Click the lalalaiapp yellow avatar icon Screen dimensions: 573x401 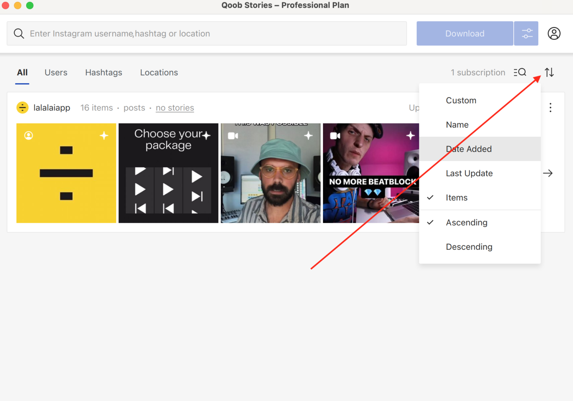coord(22,108)
